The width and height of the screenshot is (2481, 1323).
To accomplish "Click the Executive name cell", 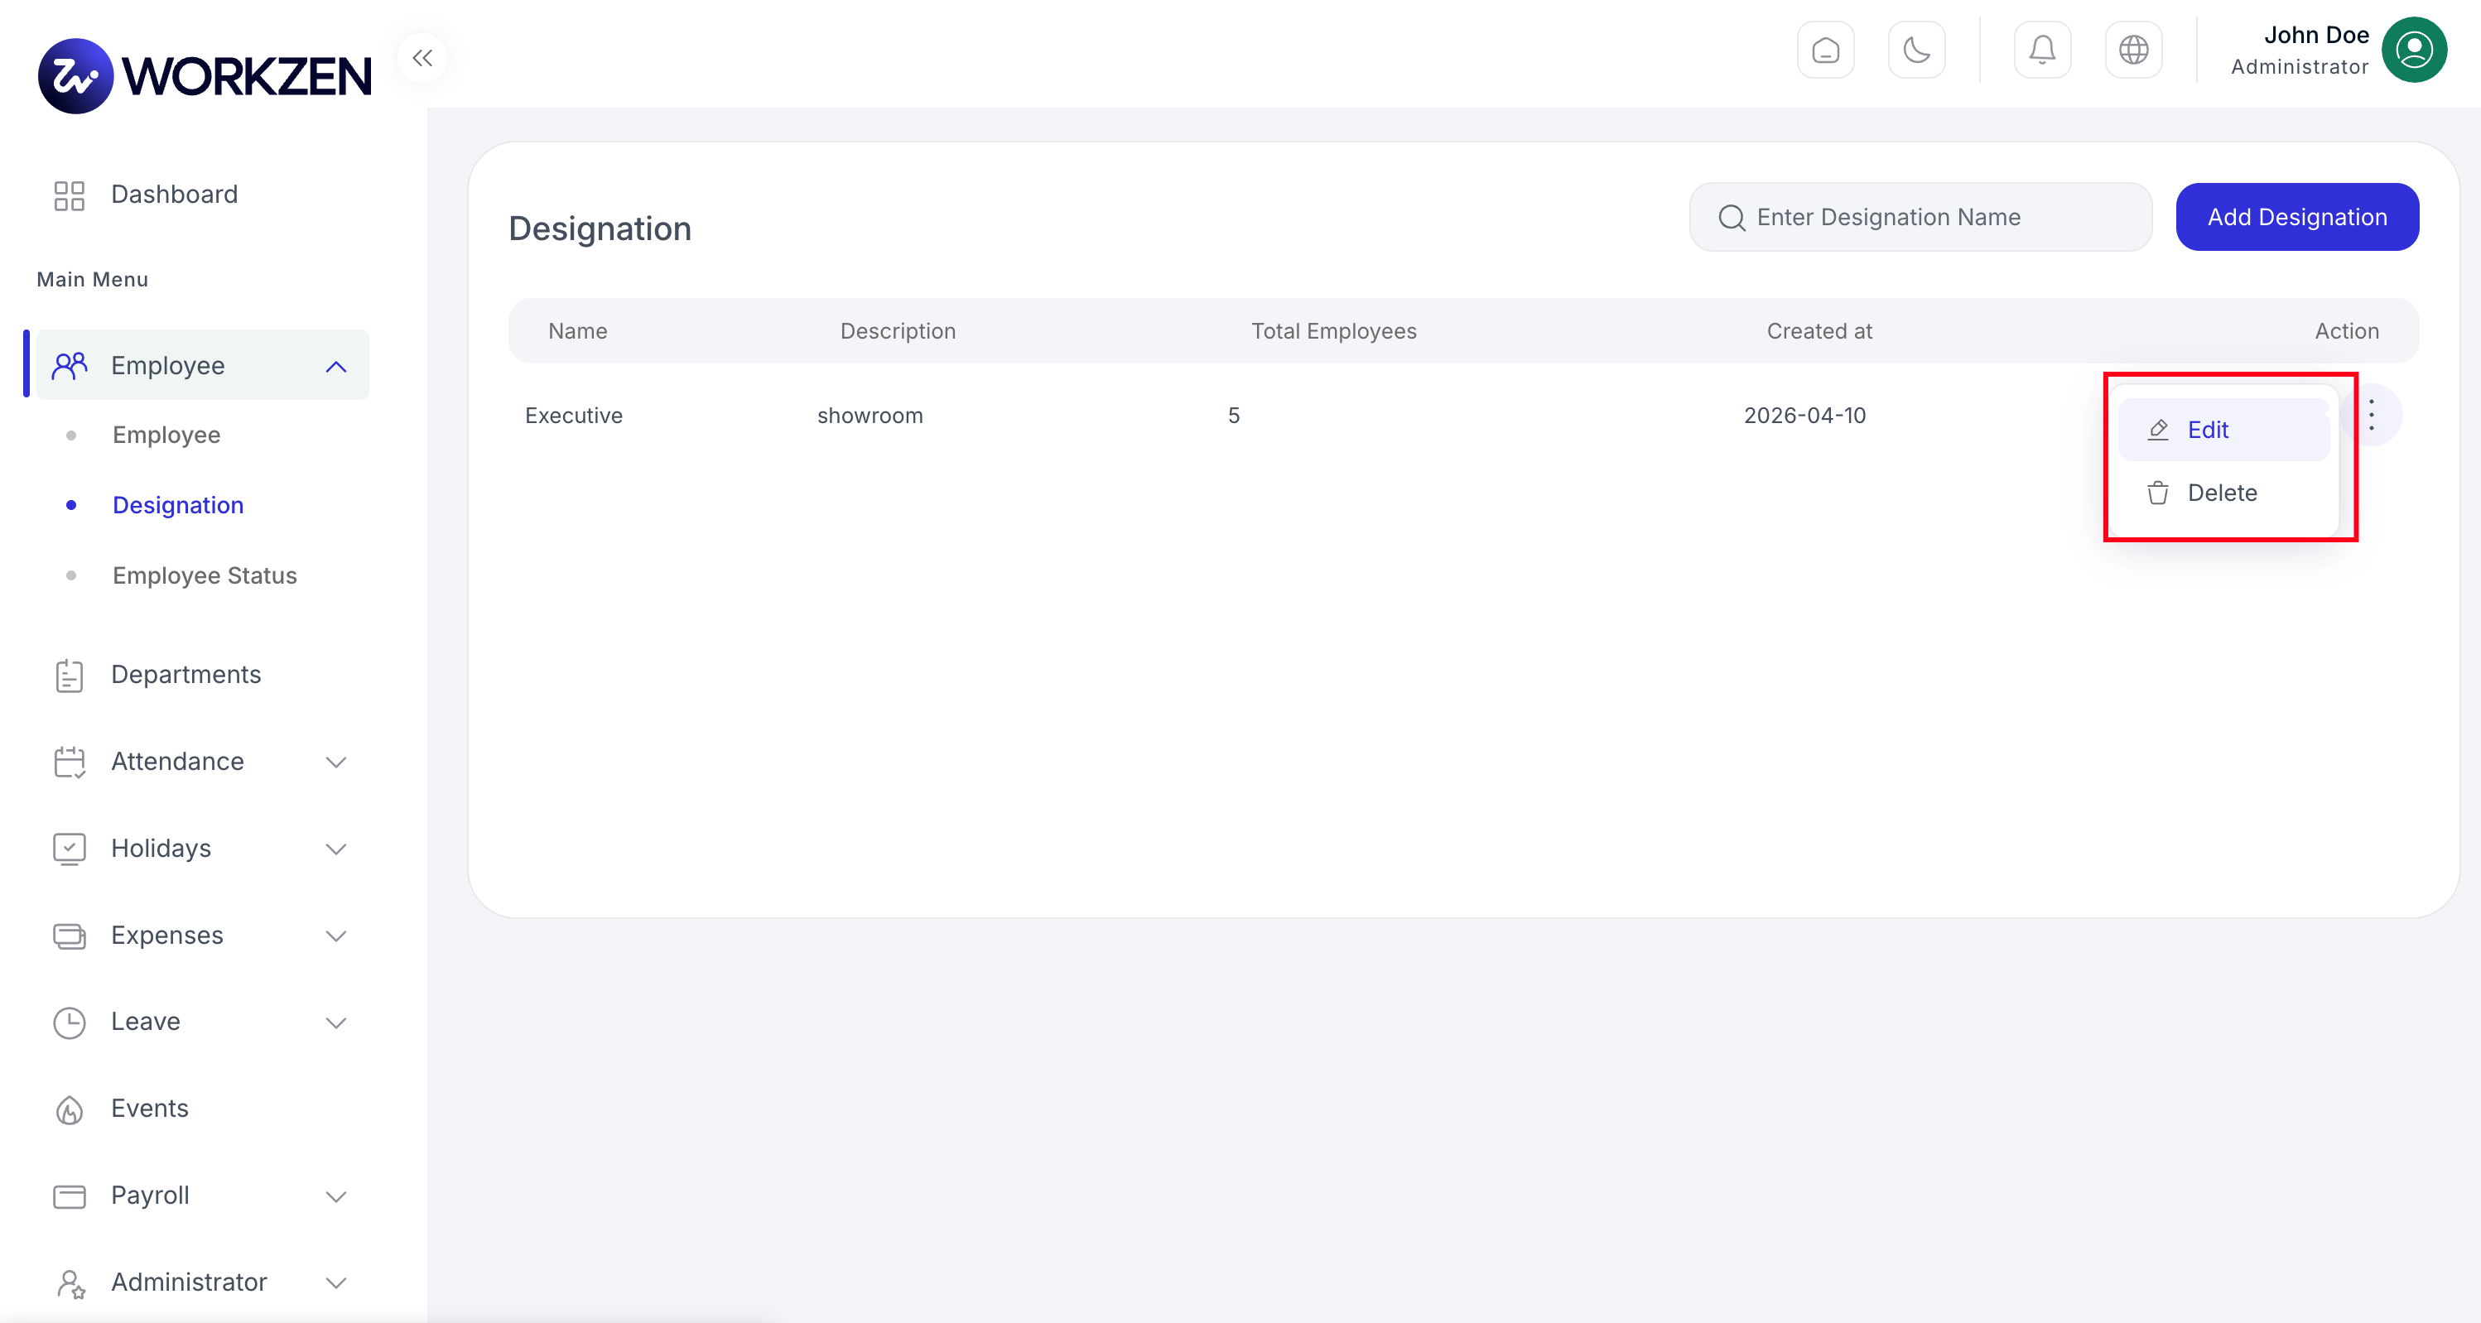I will click(x=574, y=416).
